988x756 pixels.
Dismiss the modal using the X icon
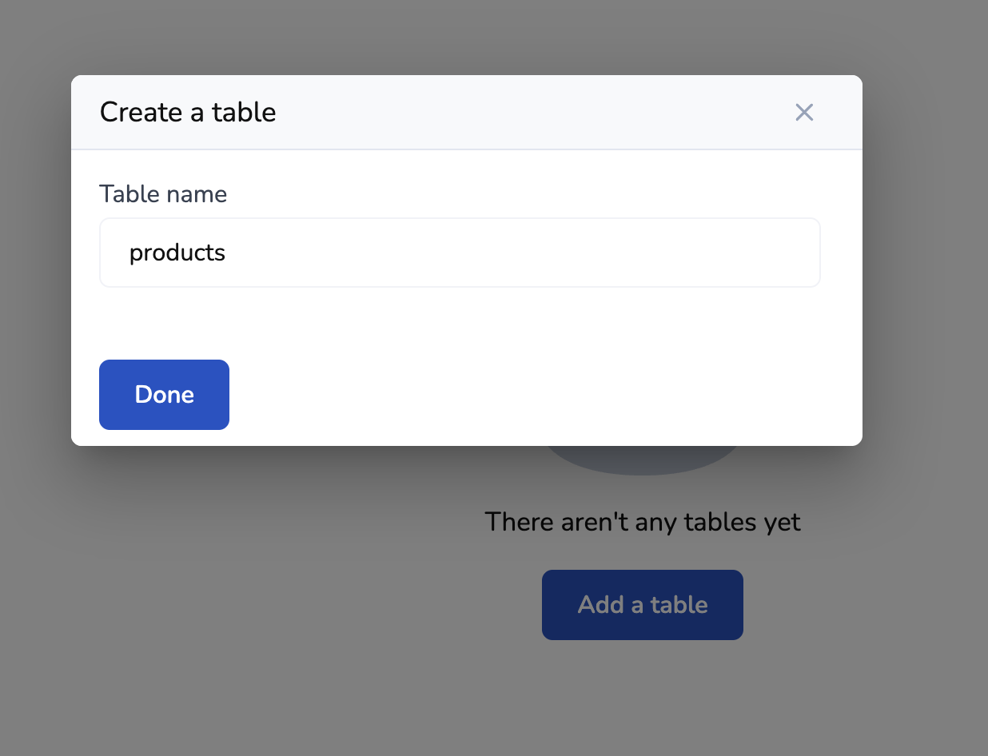804,113
